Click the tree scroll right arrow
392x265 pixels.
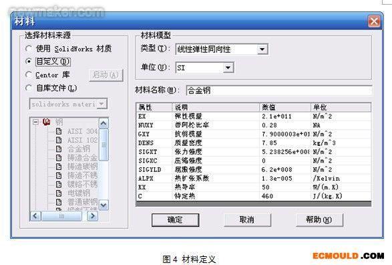tap(93, 215)
